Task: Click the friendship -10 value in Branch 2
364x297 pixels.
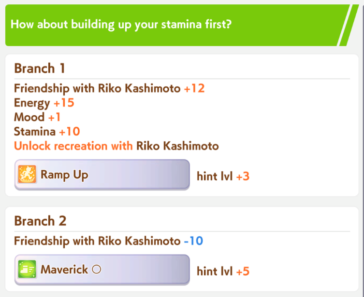Action: click(x=194, y=241)
